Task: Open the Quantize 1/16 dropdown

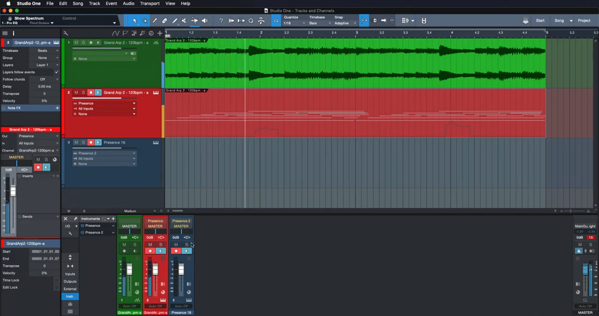Action: (294, 23)
